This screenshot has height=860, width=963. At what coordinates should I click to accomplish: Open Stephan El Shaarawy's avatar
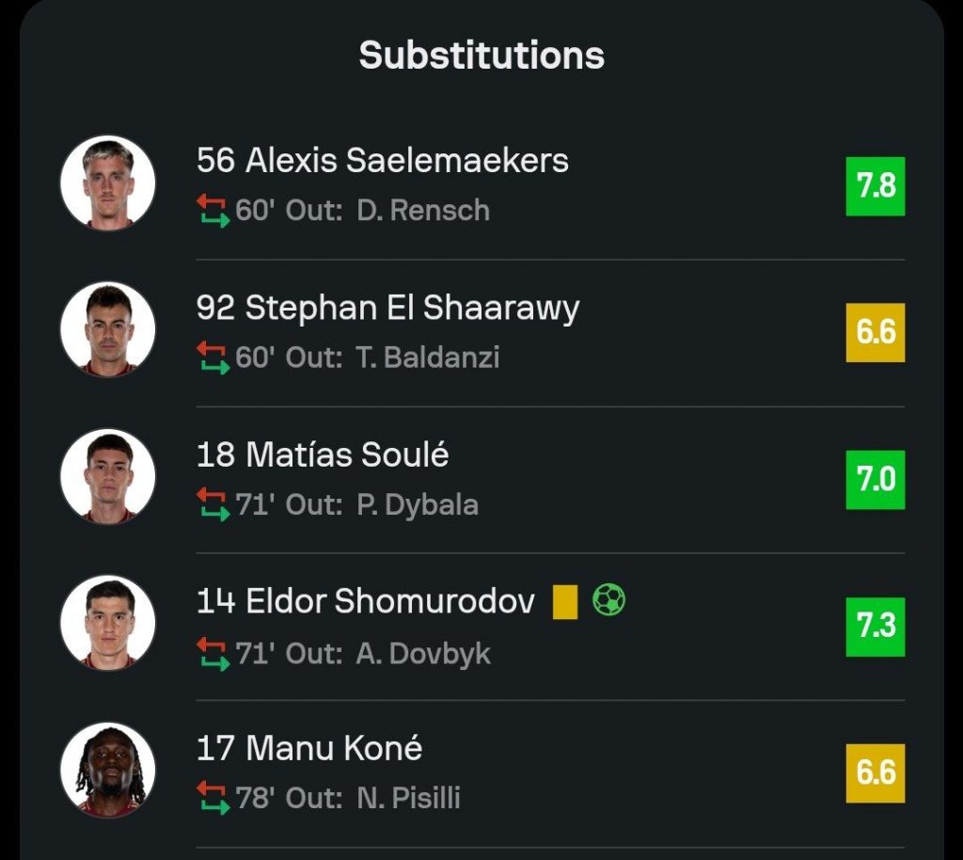(x=107, y=329)
